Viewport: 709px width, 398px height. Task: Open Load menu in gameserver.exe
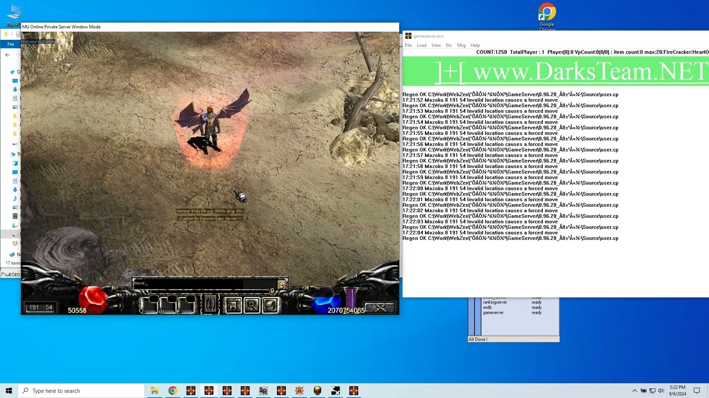[422, 45]
